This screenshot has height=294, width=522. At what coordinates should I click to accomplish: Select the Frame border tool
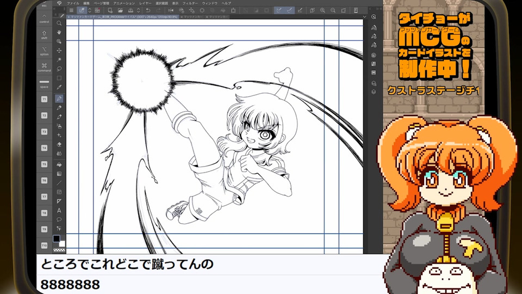tap(59, 192)
